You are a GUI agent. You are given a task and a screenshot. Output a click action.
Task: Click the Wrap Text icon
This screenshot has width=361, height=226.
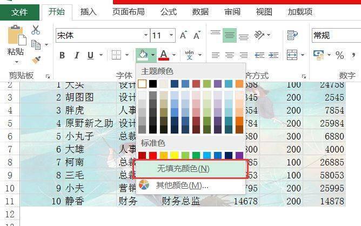coord(292,35)
